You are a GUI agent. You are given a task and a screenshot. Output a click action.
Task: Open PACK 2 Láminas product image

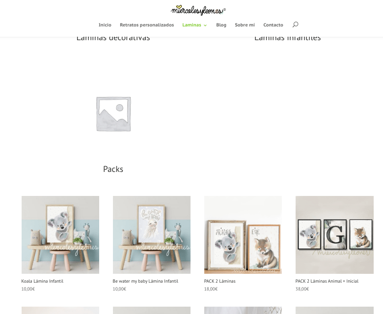coord(243,235)
